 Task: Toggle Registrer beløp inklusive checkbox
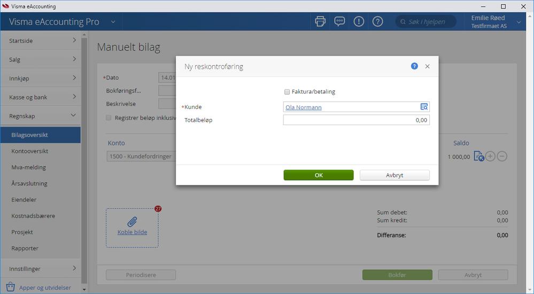coord(109,118)
